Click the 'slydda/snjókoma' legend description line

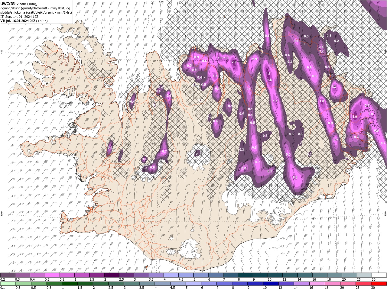coord(36,12)
